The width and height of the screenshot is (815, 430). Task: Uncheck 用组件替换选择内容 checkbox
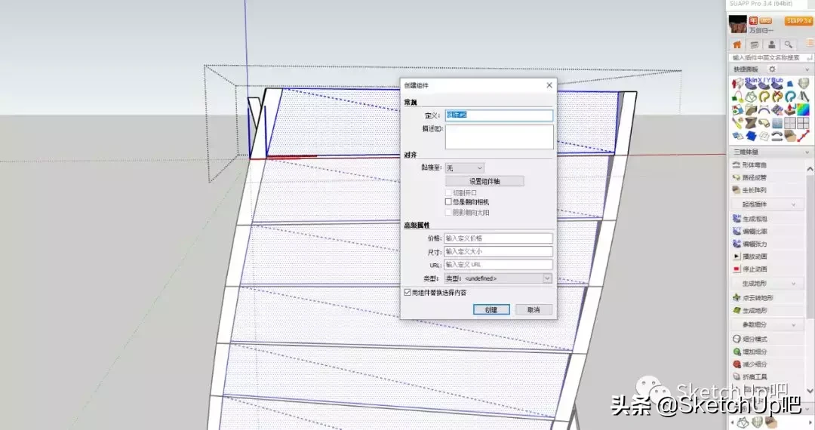[407, 293]
